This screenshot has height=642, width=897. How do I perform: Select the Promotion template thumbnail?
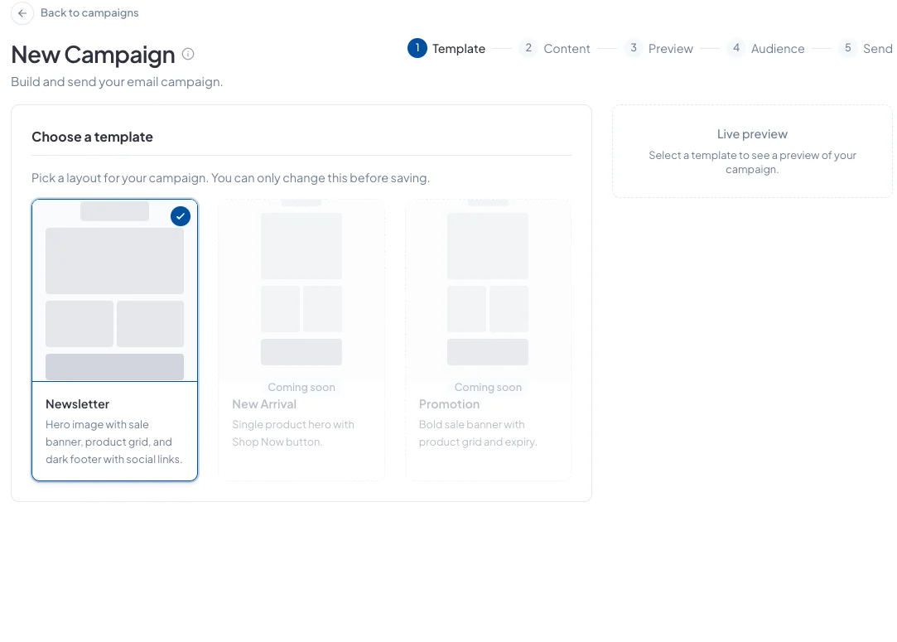pyautogui.click(x=488, y=290)
